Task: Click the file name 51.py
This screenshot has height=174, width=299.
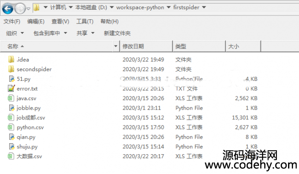Action: (x=23, y=79)
